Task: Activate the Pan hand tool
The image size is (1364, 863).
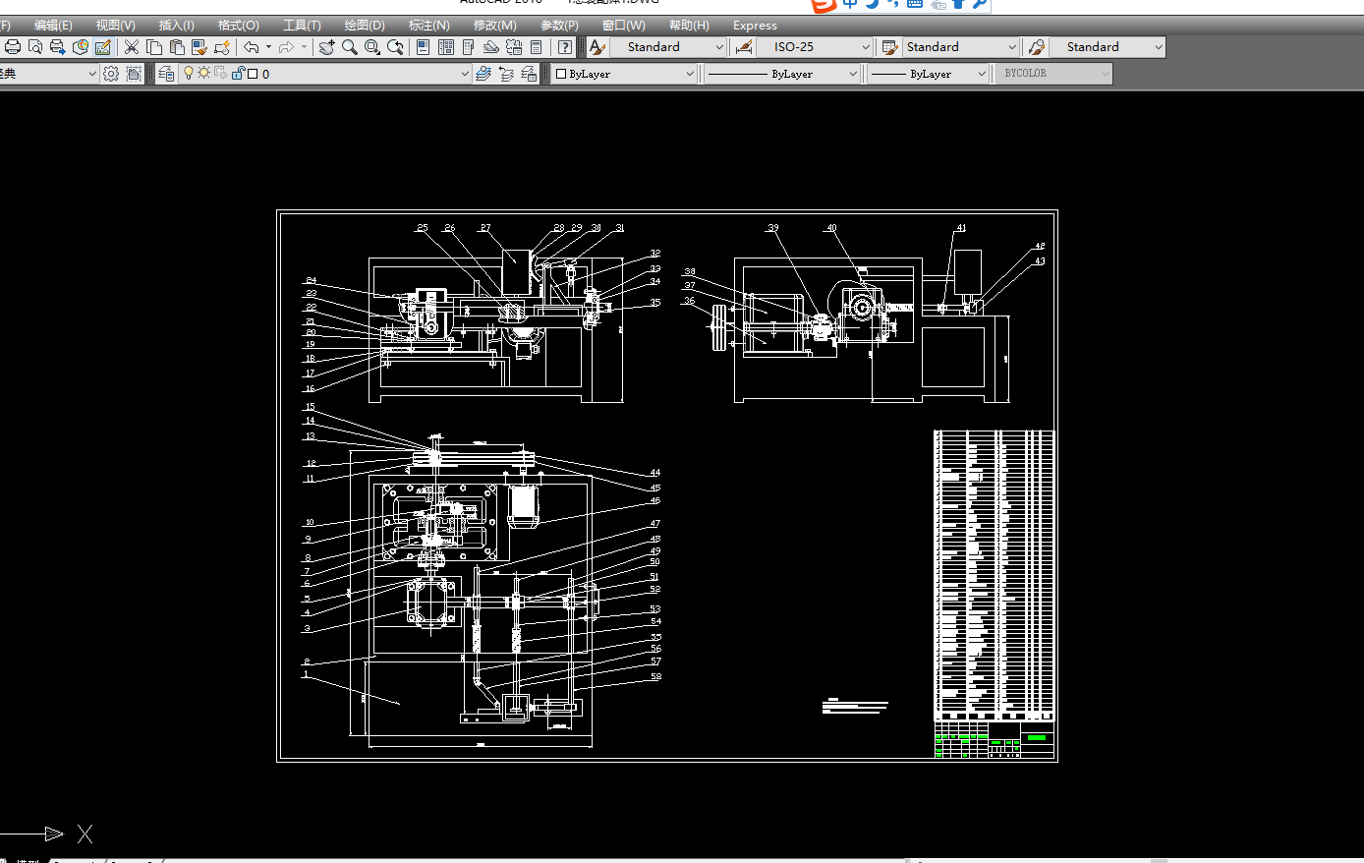Action: coord(326,47)
